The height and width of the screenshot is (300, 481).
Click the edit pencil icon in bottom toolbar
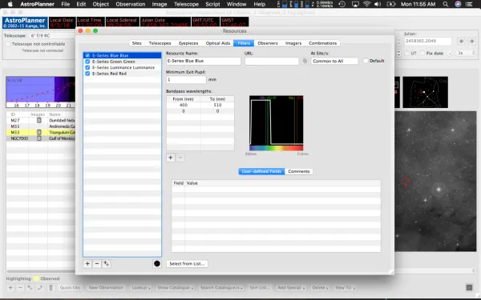pos(40,288)
